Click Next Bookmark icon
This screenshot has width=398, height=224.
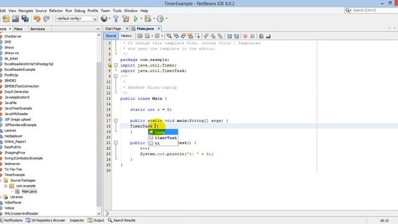click(x=213, y=36)
